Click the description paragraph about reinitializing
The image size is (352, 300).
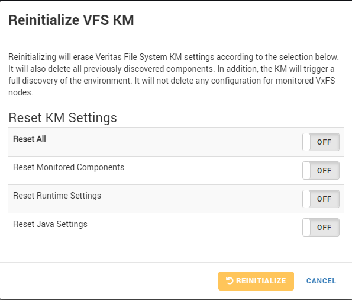pyautogui.click(x=173, y=75)
